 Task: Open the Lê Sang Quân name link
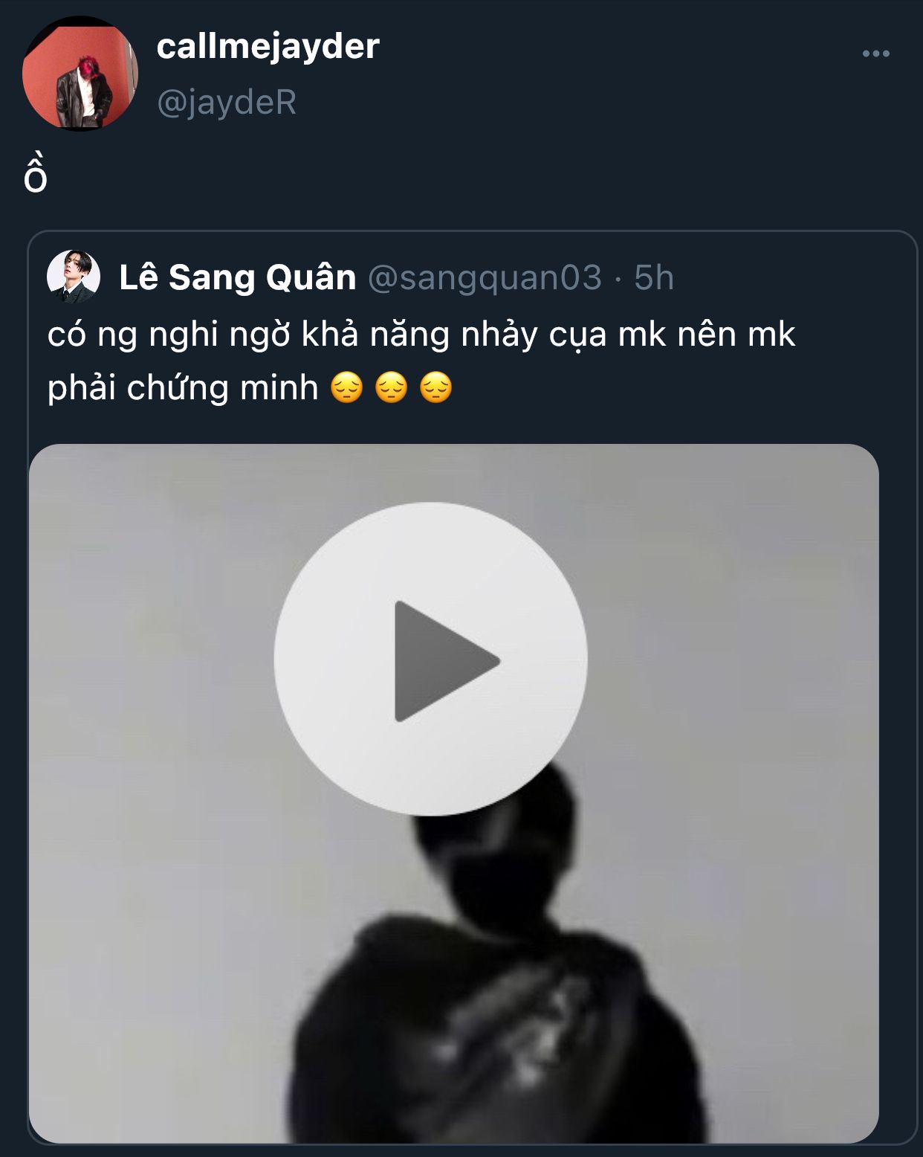[x=237, y=277]
